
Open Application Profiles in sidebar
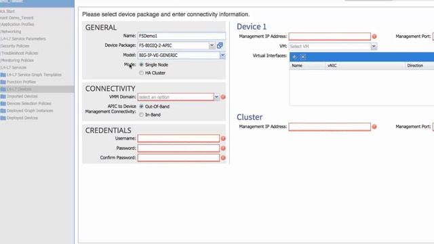click(x=18, y=24)
